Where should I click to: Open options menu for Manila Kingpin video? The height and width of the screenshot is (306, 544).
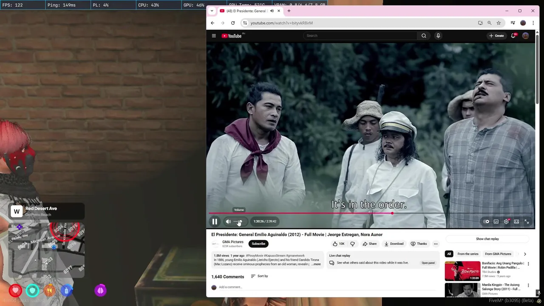529,286
